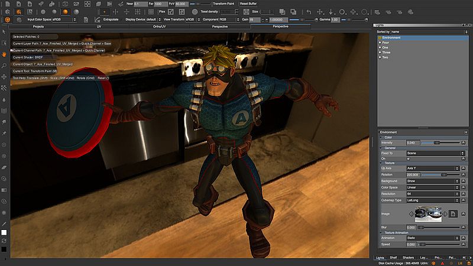Switch to the Ortho/UV view tab

click(x=160, y=27)
